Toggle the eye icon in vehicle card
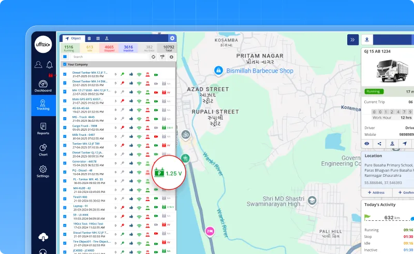Screen dimensions: 414x254 coord(366,144)
